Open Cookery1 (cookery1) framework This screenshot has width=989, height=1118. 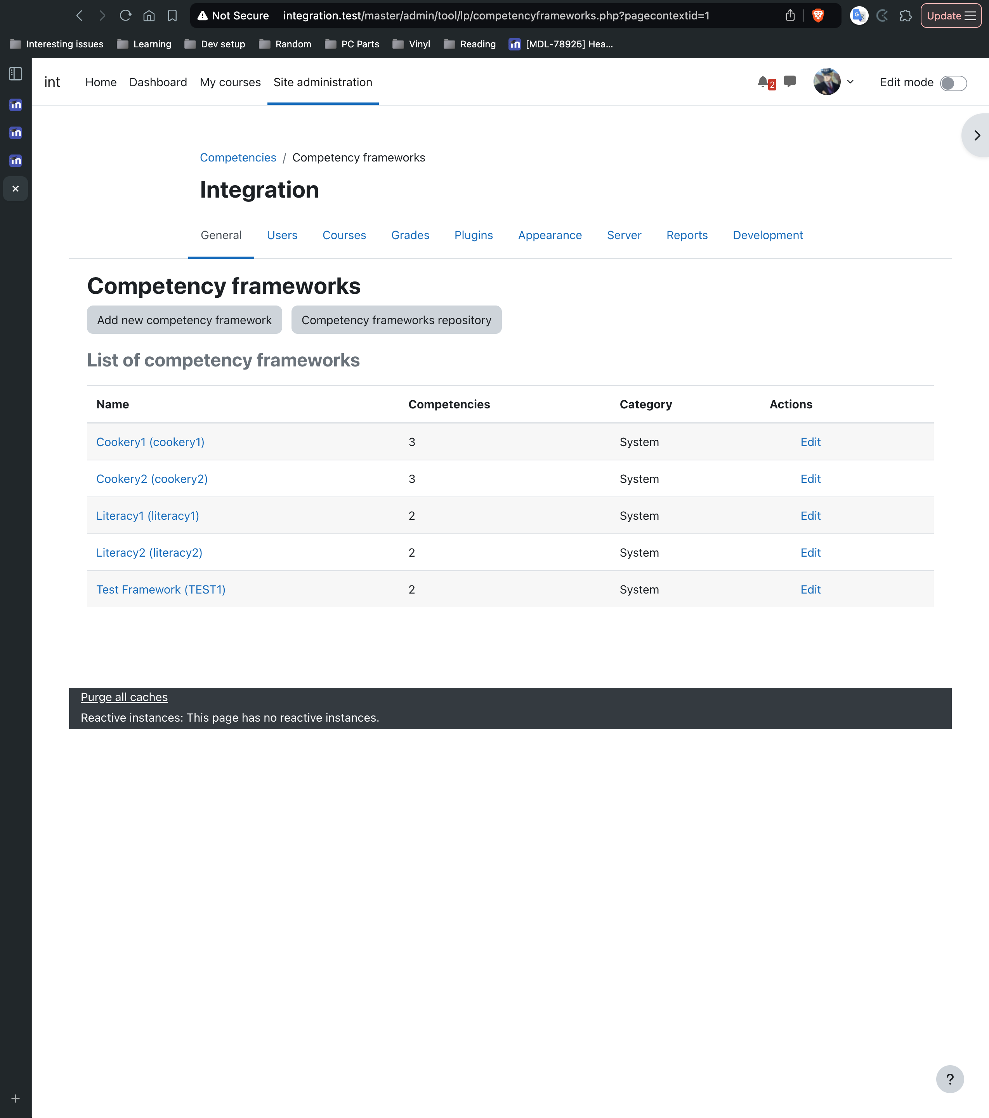pyautogui.click(x=151, y=442)
